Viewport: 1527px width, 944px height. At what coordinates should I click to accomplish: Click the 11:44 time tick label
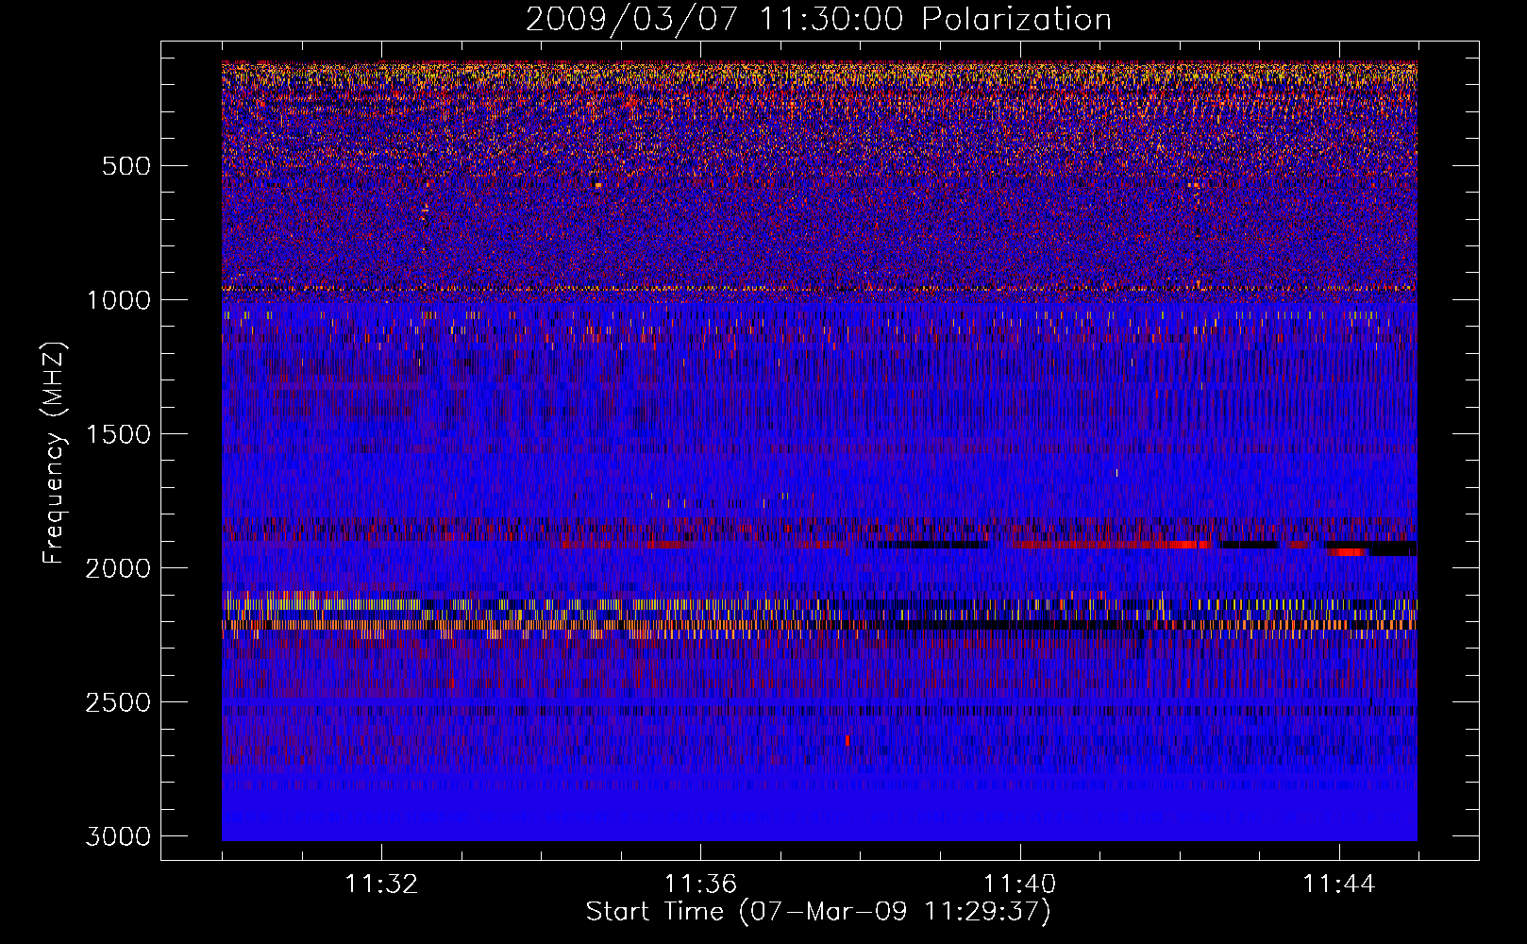(x=1339, y=885)
